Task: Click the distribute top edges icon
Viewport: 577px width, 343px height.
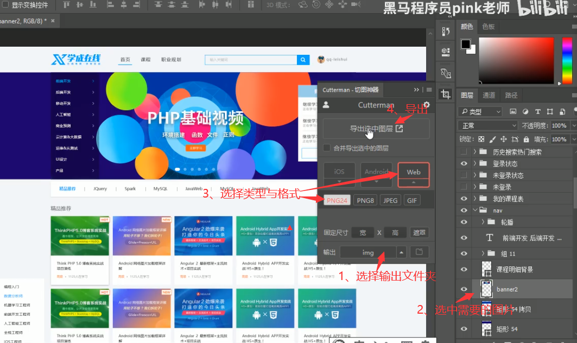Action: [158, 5]
